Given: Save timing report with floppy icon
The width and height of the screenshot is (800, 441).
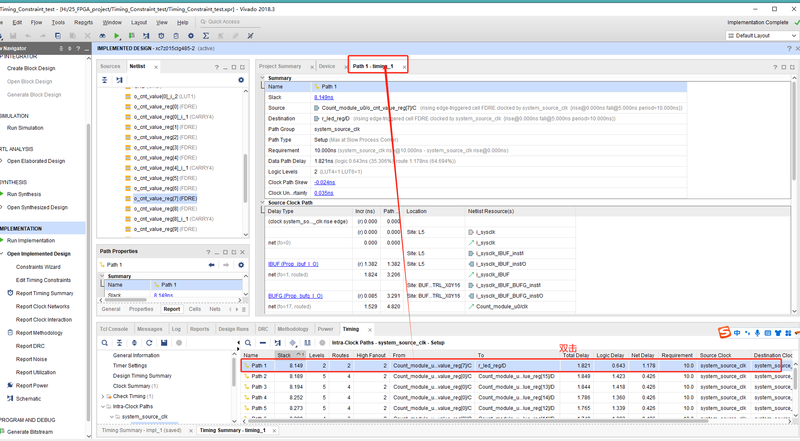Looking at the screenshot, I should click(x=164, y=343).
